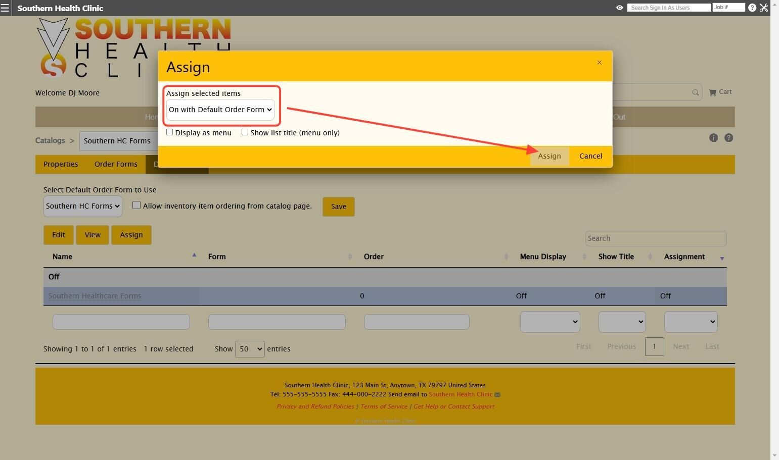Switch to the Properties tab
The height and width of the screenshot is (460, 779).
pyautogui.click(x=61, y=164)
